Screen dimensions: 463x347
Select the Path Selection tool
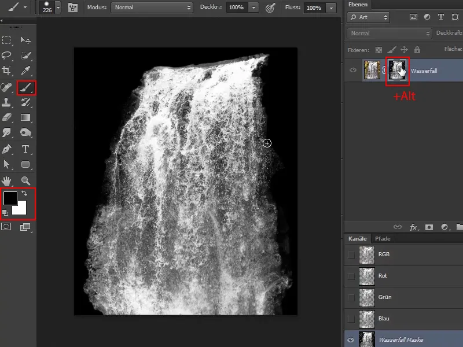point(6,164)
